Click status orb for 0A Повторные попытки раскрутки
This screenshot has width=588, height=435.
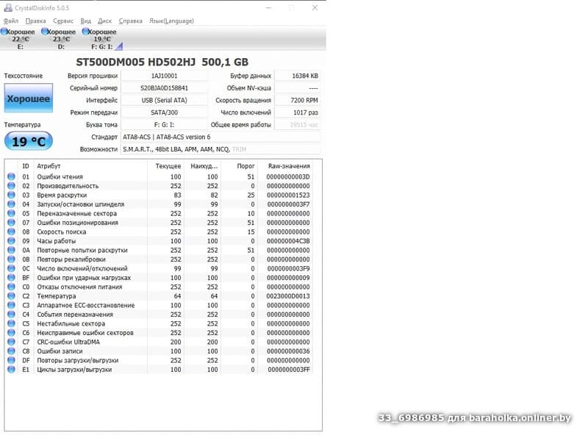click(x=11, y=250)
